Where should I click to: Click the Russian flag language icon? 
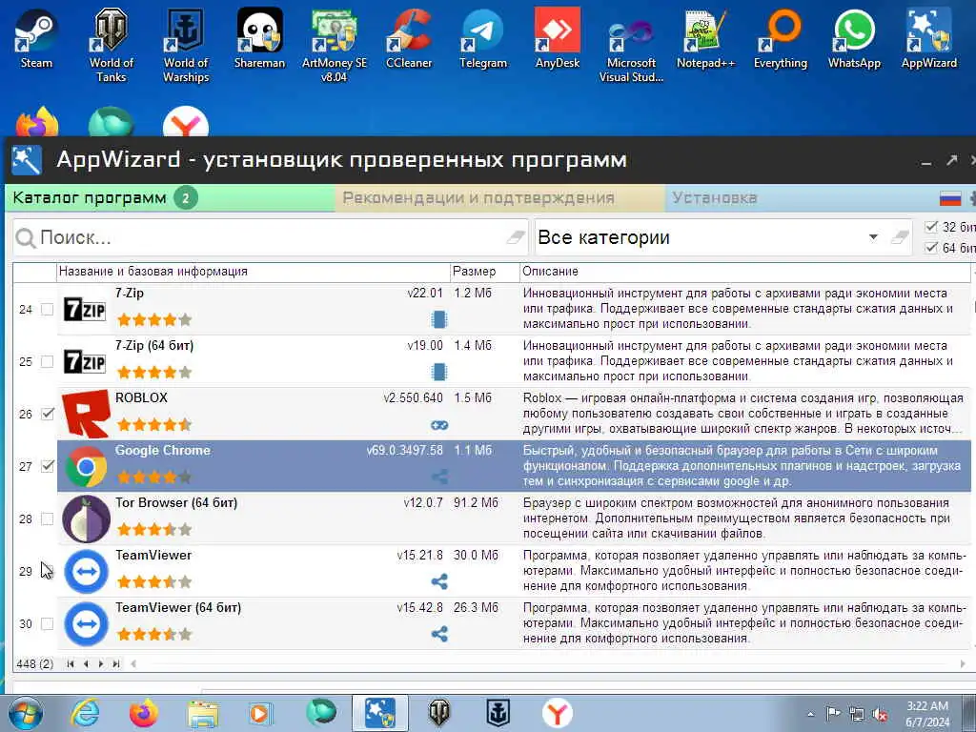pyautogui.click(x=950, y=198)
